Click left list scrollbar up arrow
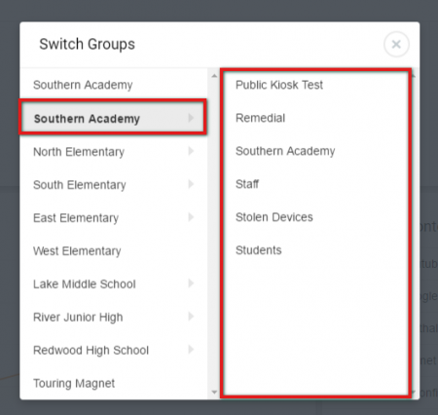 coord(214,76)
